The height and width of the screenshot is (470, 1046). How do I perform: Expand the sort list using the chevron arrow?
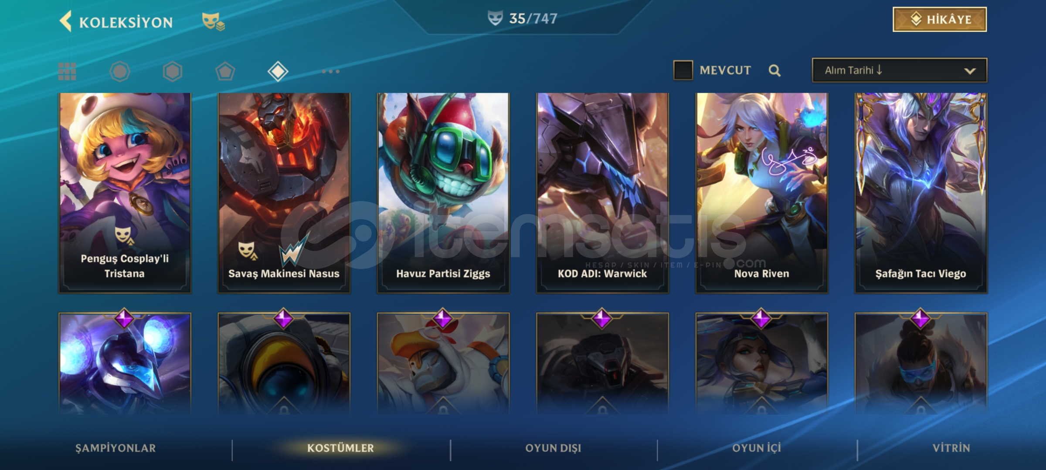click(970, 71)
